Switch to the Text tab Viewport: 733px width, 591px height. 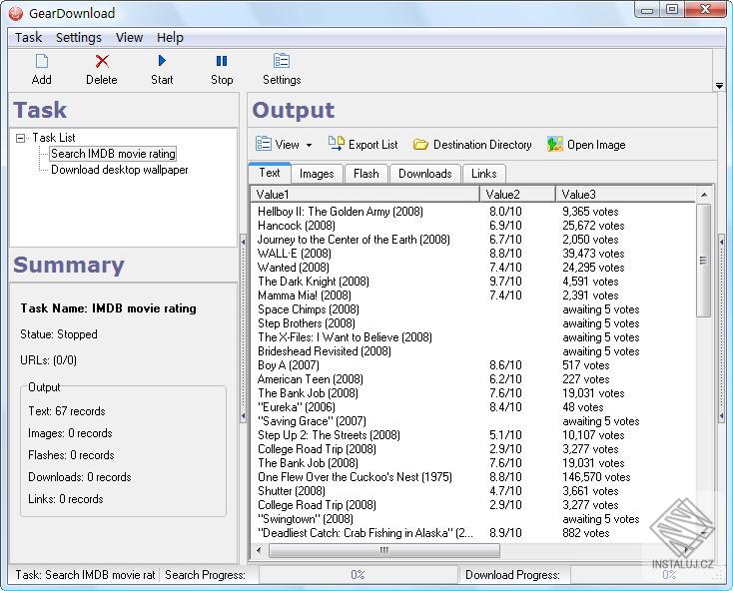[x=270, y=173]
